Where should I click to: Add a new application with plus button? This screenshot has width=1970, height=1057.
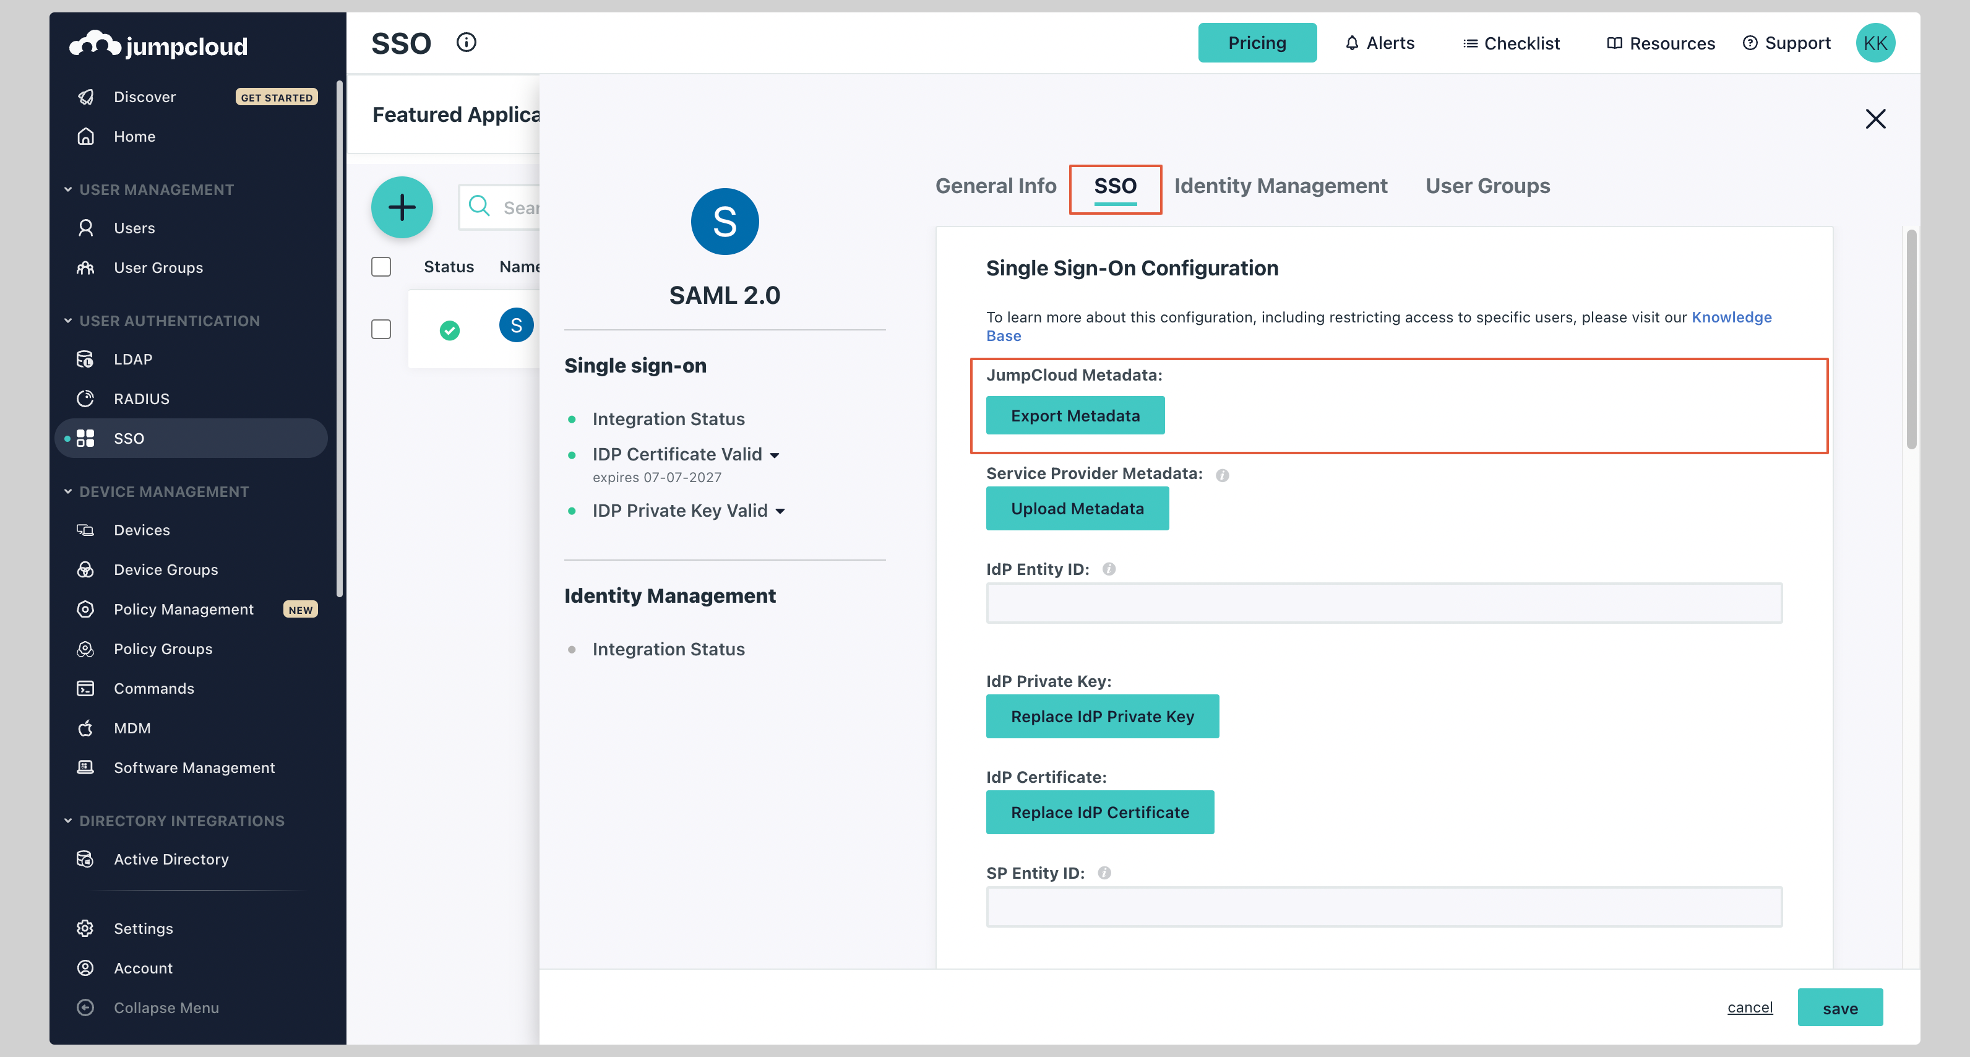click(402, 207)
